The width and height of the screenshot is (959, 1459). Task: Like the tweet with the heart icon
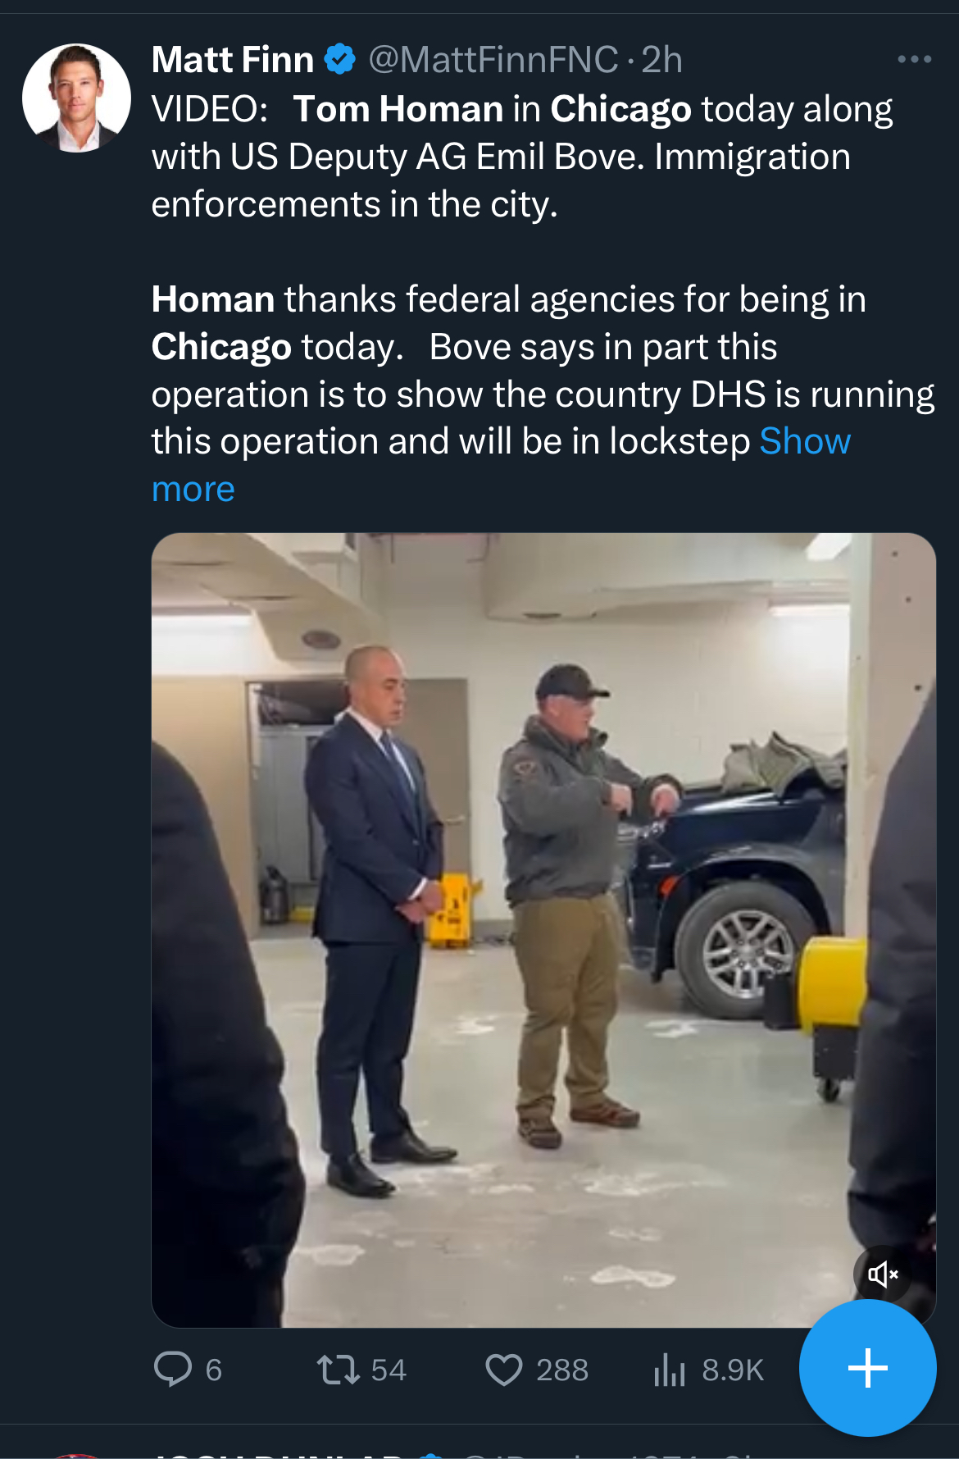(x=504, y=1370)
